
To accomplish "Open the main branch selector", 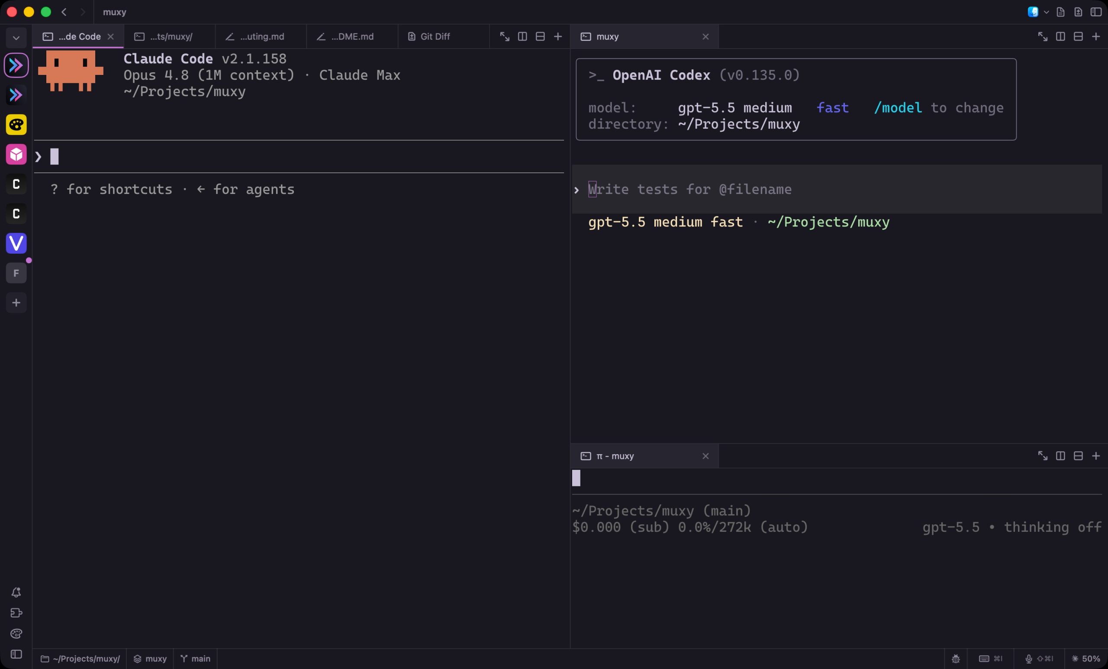I will pos(195,659).
